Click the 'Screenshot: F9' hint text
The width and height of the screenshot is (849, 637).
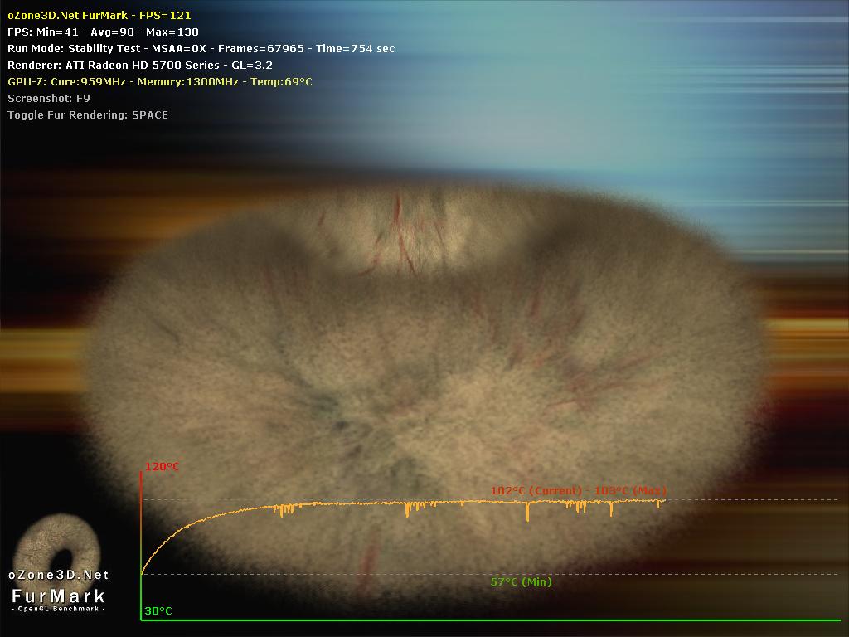[x=49, y=99]
